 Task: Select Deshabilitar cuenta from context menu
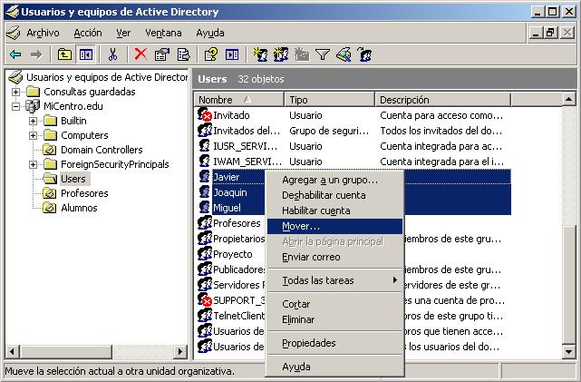coord(324,195)
